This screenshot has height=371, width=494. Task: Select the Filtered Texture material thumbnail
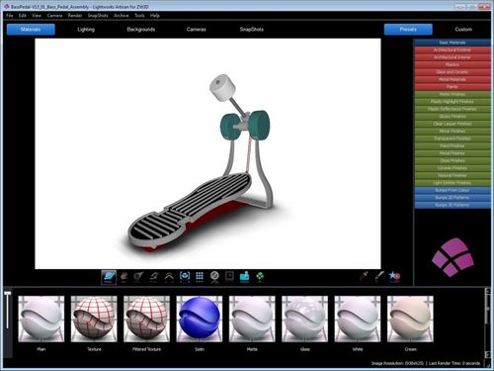[146, 319]
